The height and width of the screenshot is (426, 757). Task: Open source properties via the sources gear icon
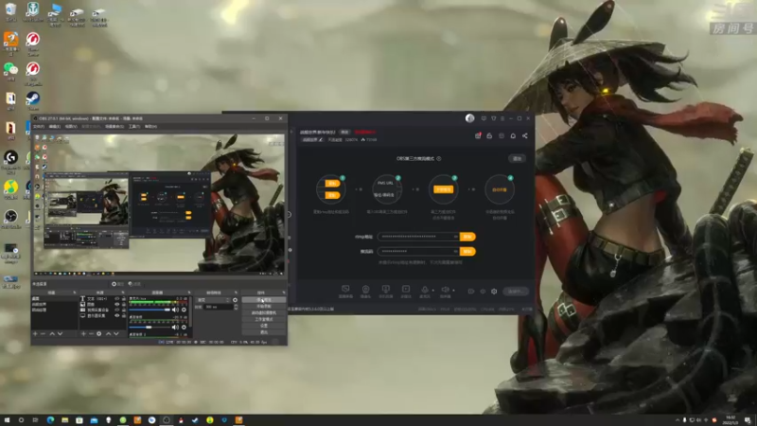click(99, 334)
